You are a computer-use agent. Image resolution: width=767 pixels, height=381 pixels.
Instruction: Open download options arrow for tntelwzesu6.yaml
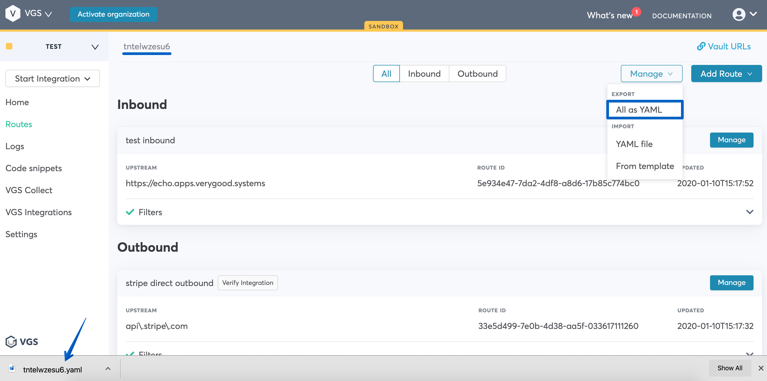[108, 368]
